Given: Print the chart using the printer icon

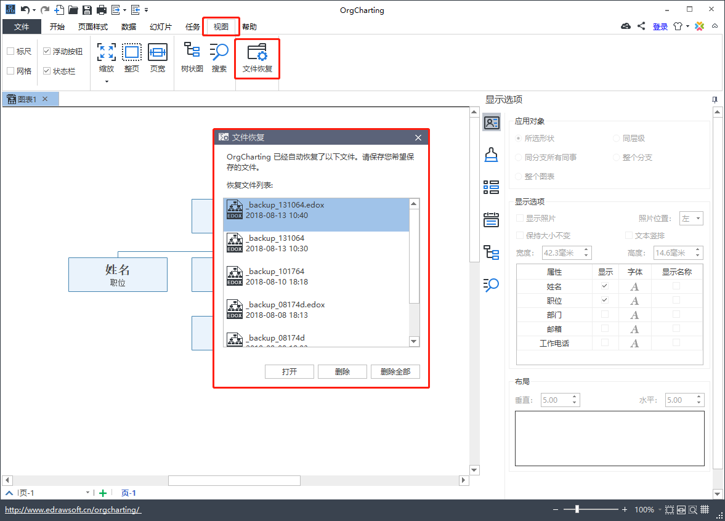Looking at the screenshot, I should (101, 10).
